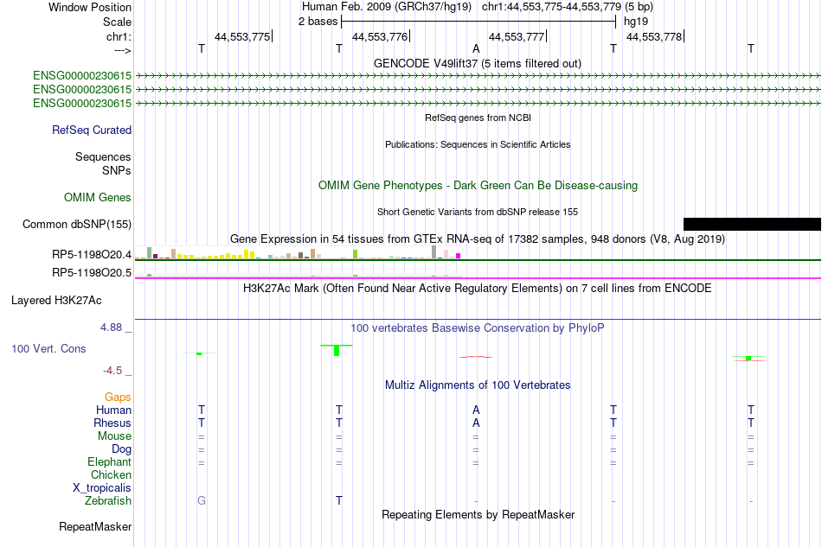Select the Scale track label
This screenshot has height=547, width=822.
point(117,22)
